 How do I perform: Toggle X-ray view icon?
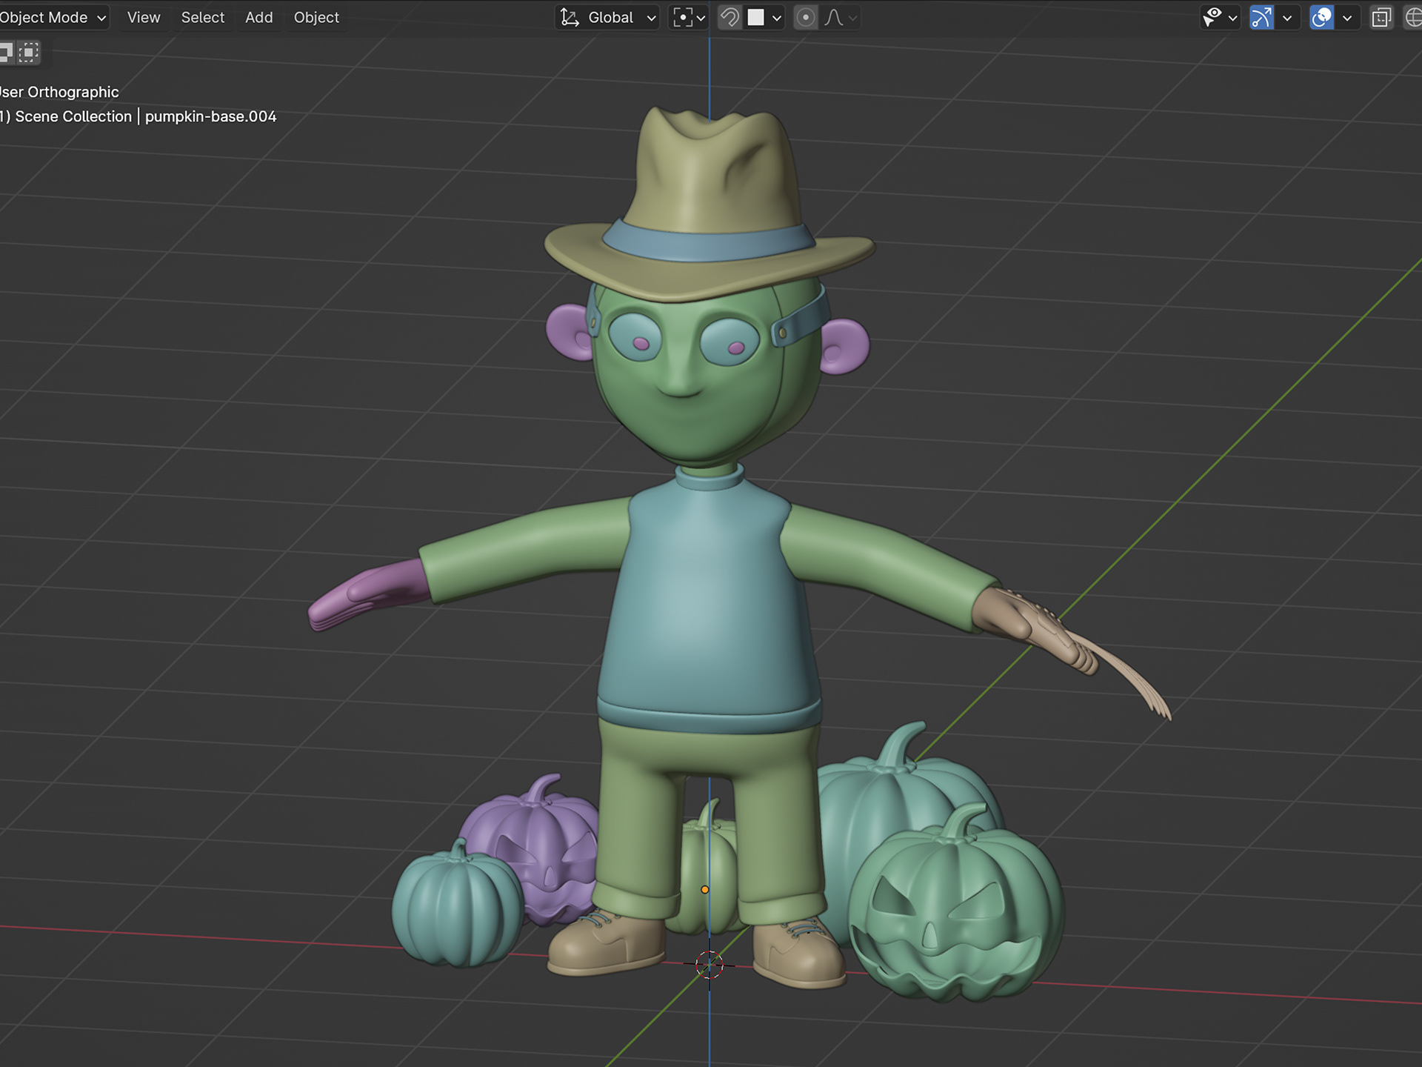pos(1381,17)
